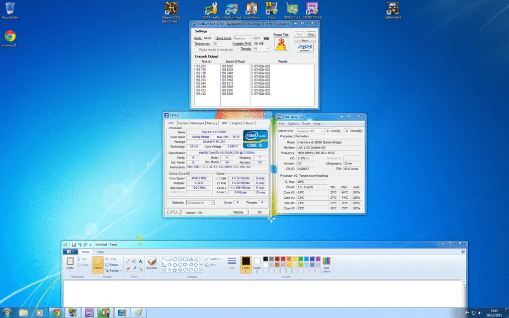Viewport: 509px width, 318px height.
Task: Select the Eraser tool in Paint
Action: tap(128, 268)
